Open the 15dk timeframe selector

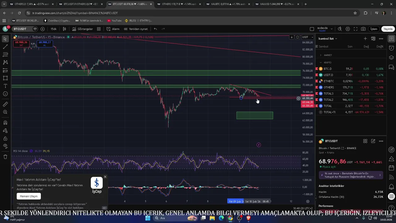tap(54, 29)
